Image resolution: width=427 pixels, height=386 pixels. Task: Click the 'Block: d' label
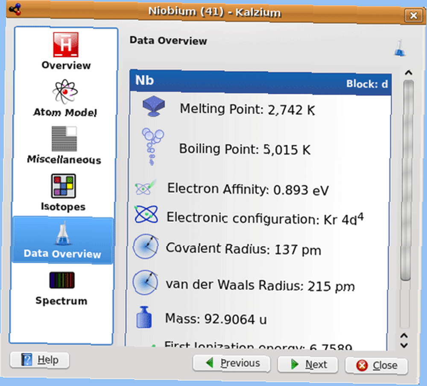pos(367,84)
